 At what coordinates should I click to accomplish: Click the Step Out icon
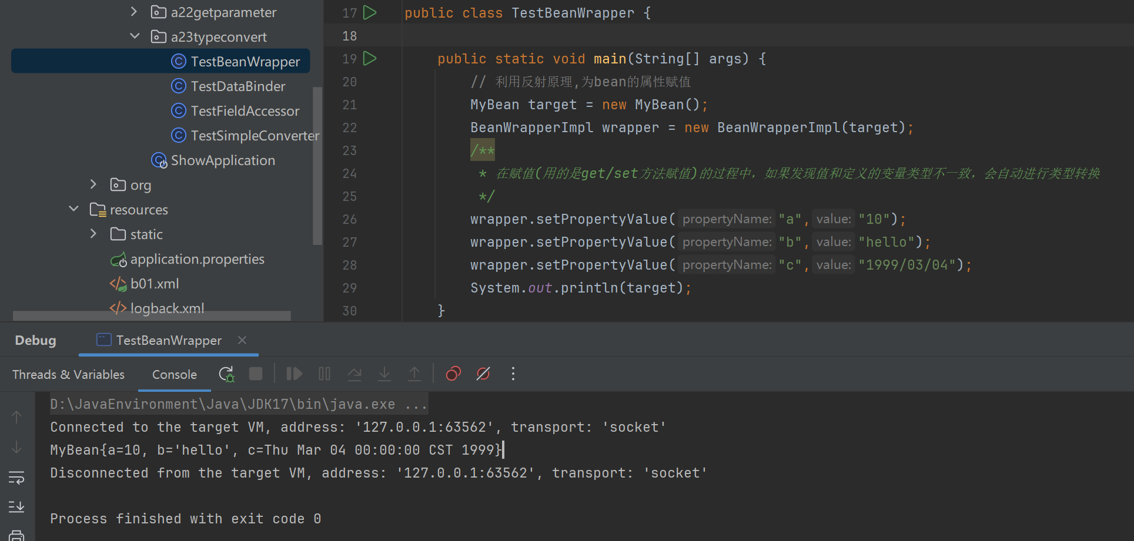click(414, 374)
